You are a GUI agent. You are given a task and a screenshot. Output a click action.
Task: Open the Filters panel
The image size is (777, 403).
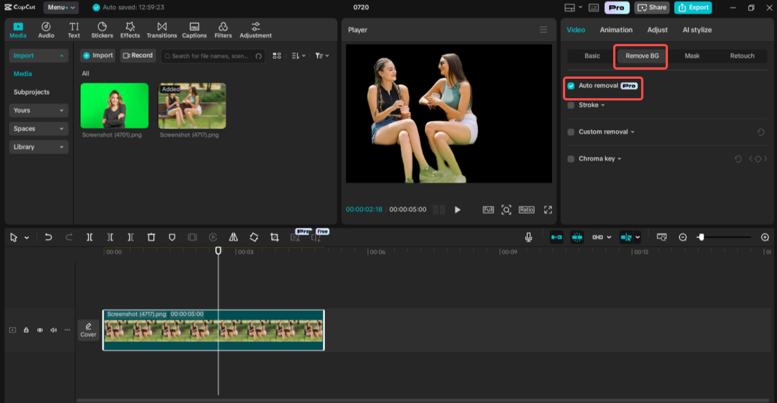point(223,29)
